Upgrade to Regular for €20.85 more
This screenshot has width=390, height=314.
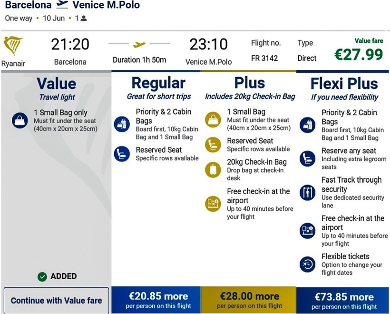pos(158,300)
